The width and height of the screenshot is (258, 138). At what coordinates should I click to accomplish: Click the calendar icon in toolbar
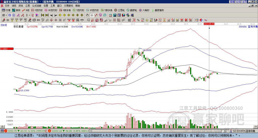[x=110, y=15]
